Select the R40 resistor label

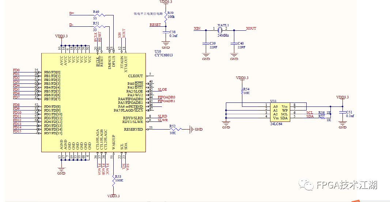click(x=96, y=11)
